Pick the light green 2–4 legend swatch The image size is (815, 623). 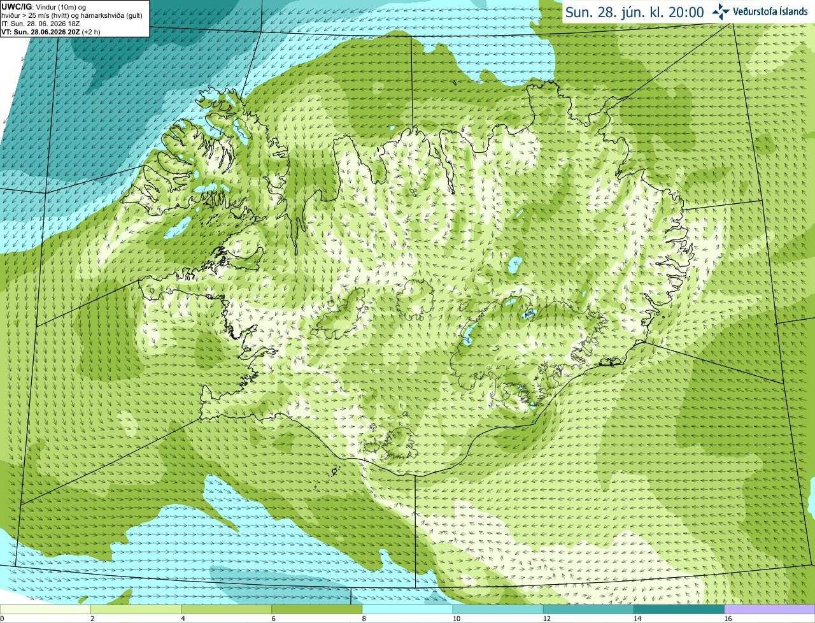click(136, 610)
